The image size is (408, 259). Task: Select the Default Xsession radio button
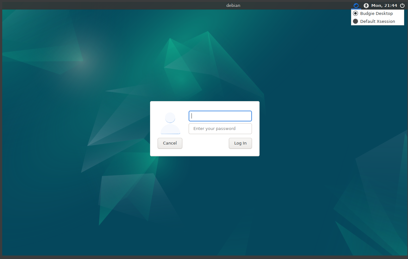coord(355,21)
